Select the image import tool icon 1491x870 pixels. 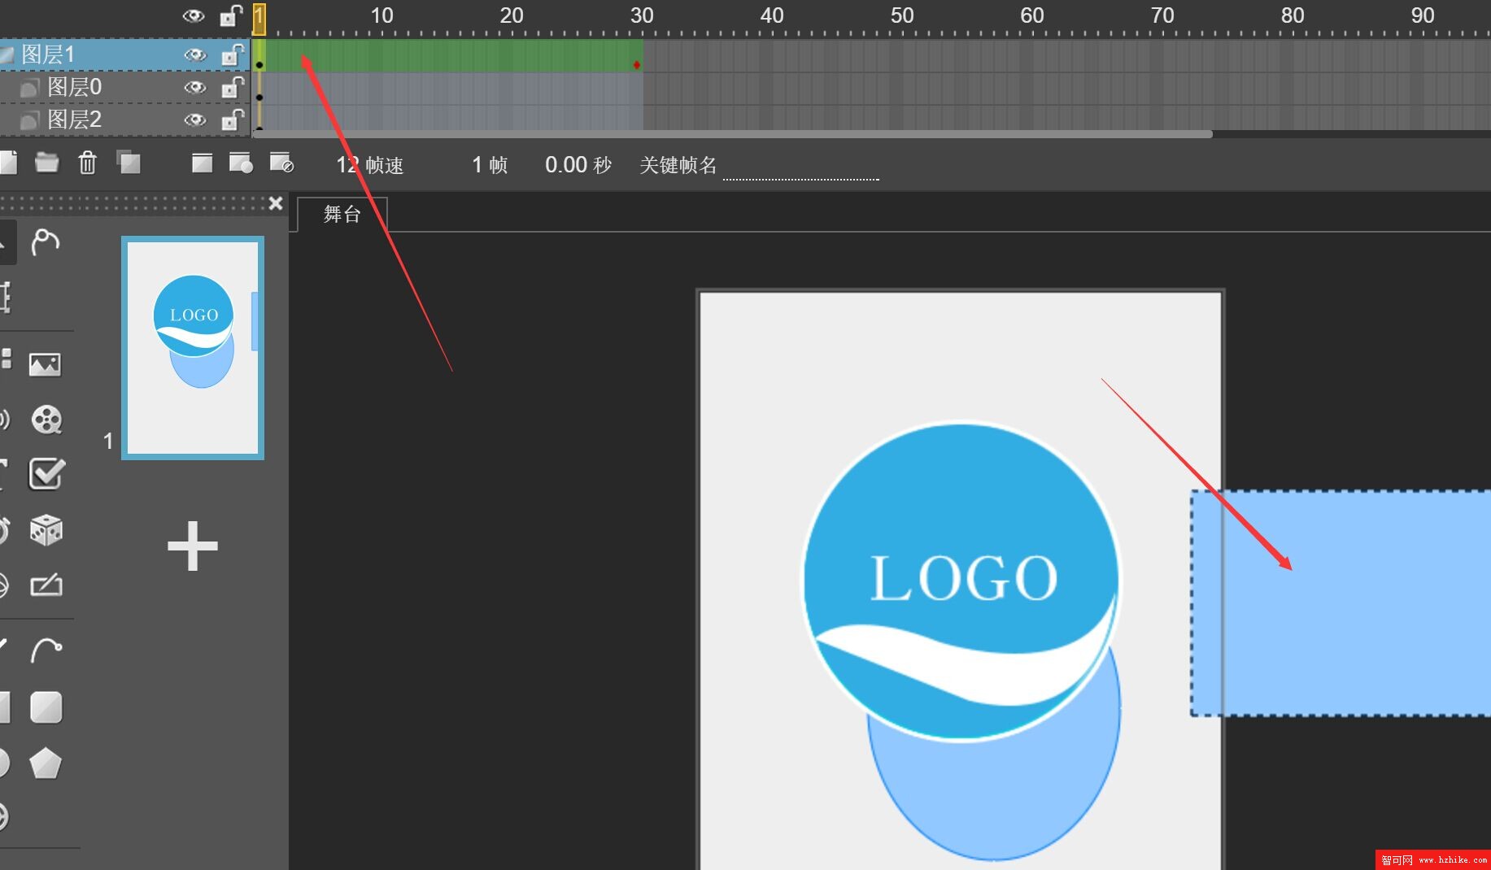pos(45,364)
